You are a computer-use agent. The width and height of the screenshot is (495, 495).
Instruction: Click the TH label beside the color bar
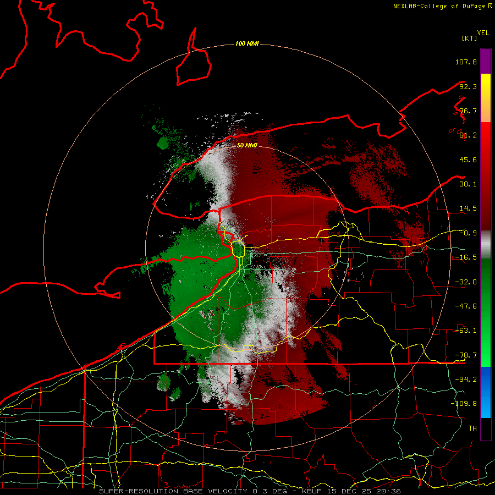click(x=472, y=428)
